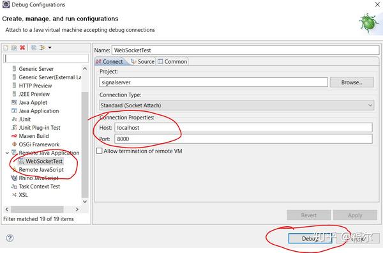Image resolution: width=383 pixels, height=253 pixels.
Task: Close the Debug Configurations dialog
Action: coord(377,4)
